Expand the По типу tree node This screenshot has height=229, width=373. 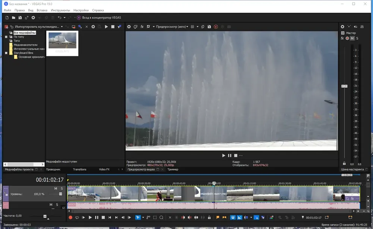[x=6, y=37]
